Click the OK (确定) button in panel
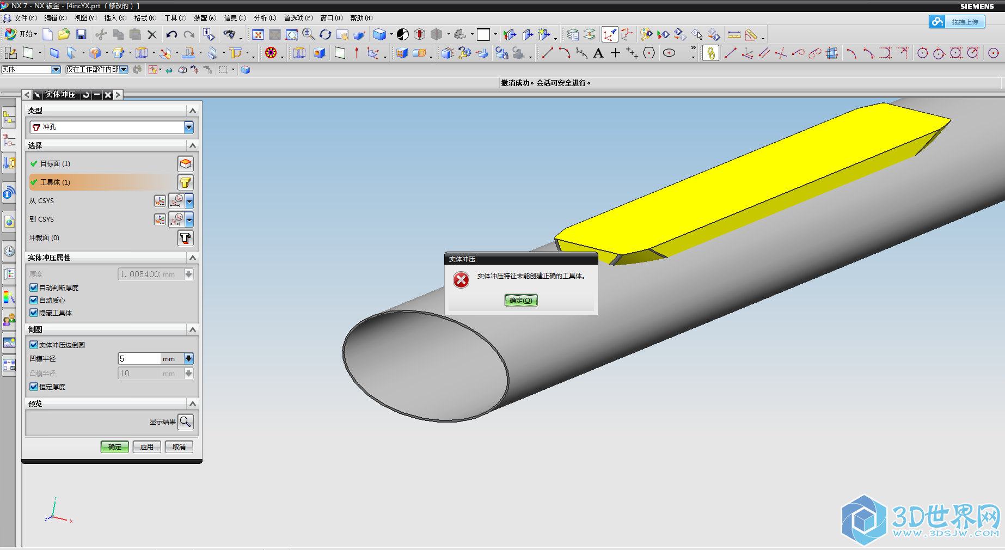 pos(115,447)
